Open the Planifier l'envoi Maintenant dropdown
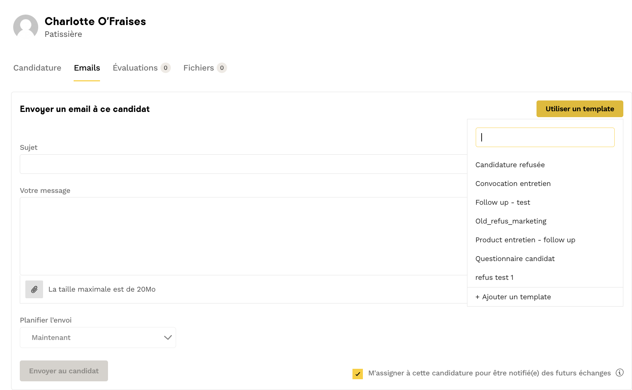The width and height of the screenshot is (632, 390). click(98, 338)
